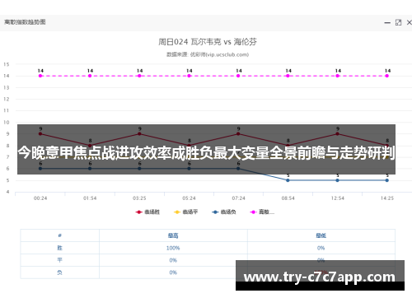The image size is (412, 298).
Task: Click the 负 row label
Action: [x=59, y=272]
